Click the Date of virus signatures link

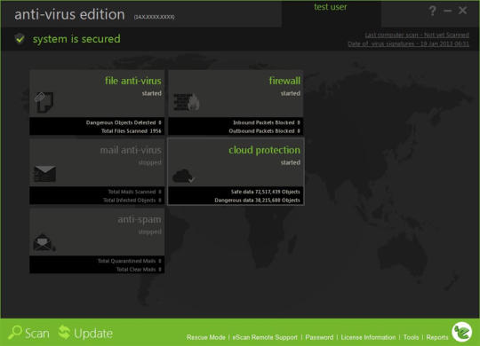pyautogui.click(x=408, y=44)
